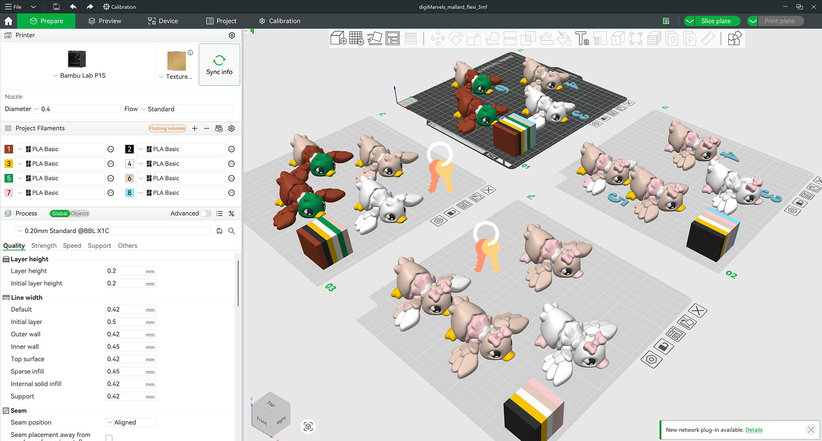Open the Strength settings tab
The width and height of the screenshot is (822, 441).
click(x=44, y=246)
